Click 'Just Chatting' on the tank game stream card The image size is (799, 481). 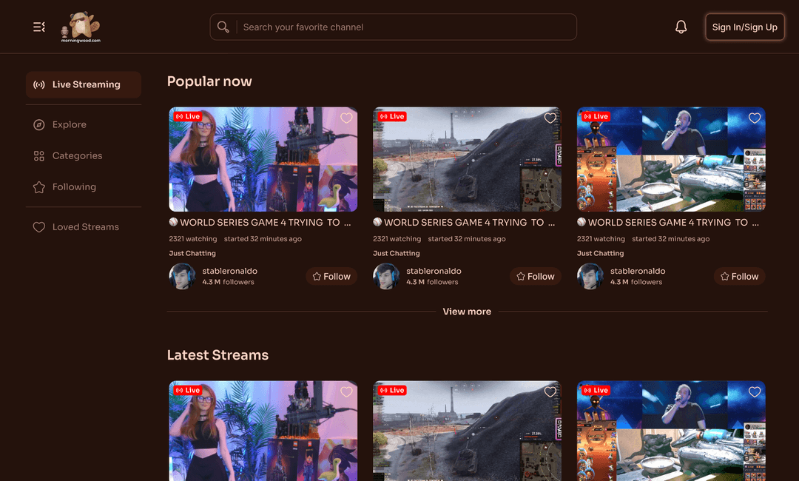point(397,253)
